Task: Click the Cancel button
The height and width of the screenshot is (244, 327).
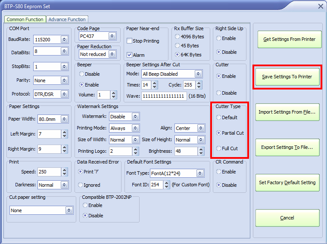Action: (x=287, y=218)
